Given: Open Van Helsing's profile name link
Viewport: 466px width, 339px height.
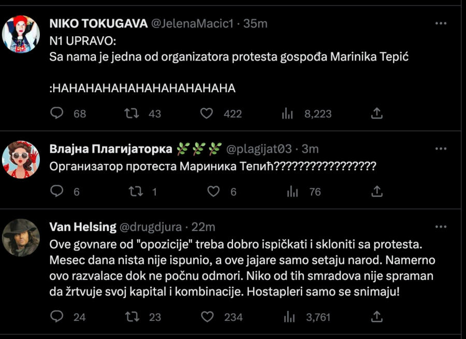Looking at the screenshot, I should point(82,227).
